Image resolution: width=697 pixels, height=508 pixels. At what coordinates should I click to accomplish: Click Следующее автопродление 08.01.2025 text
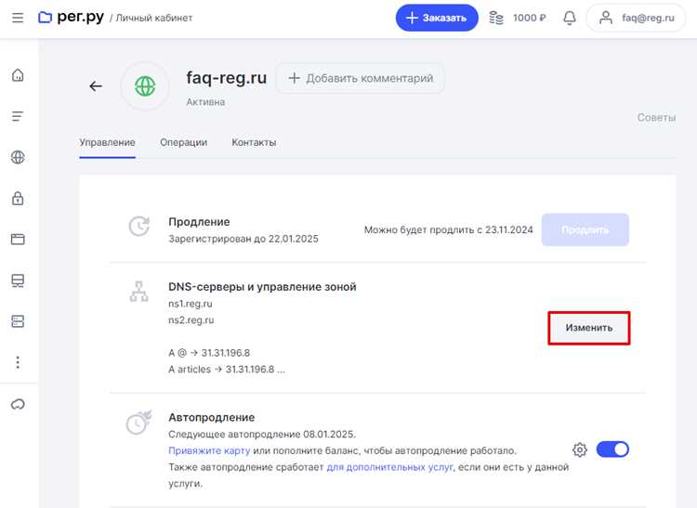pos(262,435)
